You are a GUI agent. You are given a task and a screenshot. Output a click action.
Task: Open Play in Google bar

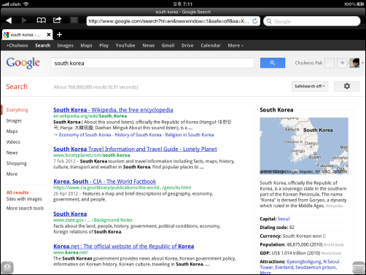pyautogui.click(x=104, y=45)
